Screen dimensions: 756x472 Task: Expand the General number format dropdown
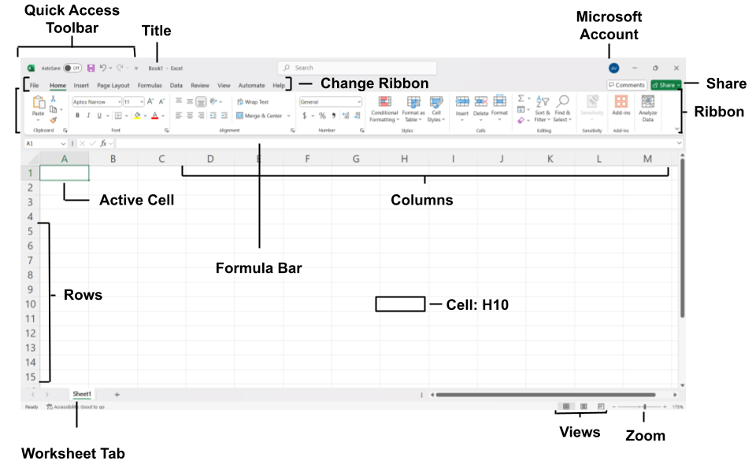(359, 101)
